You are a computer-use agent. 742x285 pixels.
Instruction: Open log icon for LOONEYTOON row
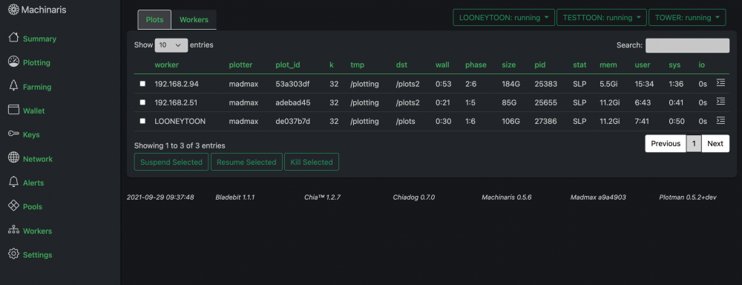[x=720, y=120]
